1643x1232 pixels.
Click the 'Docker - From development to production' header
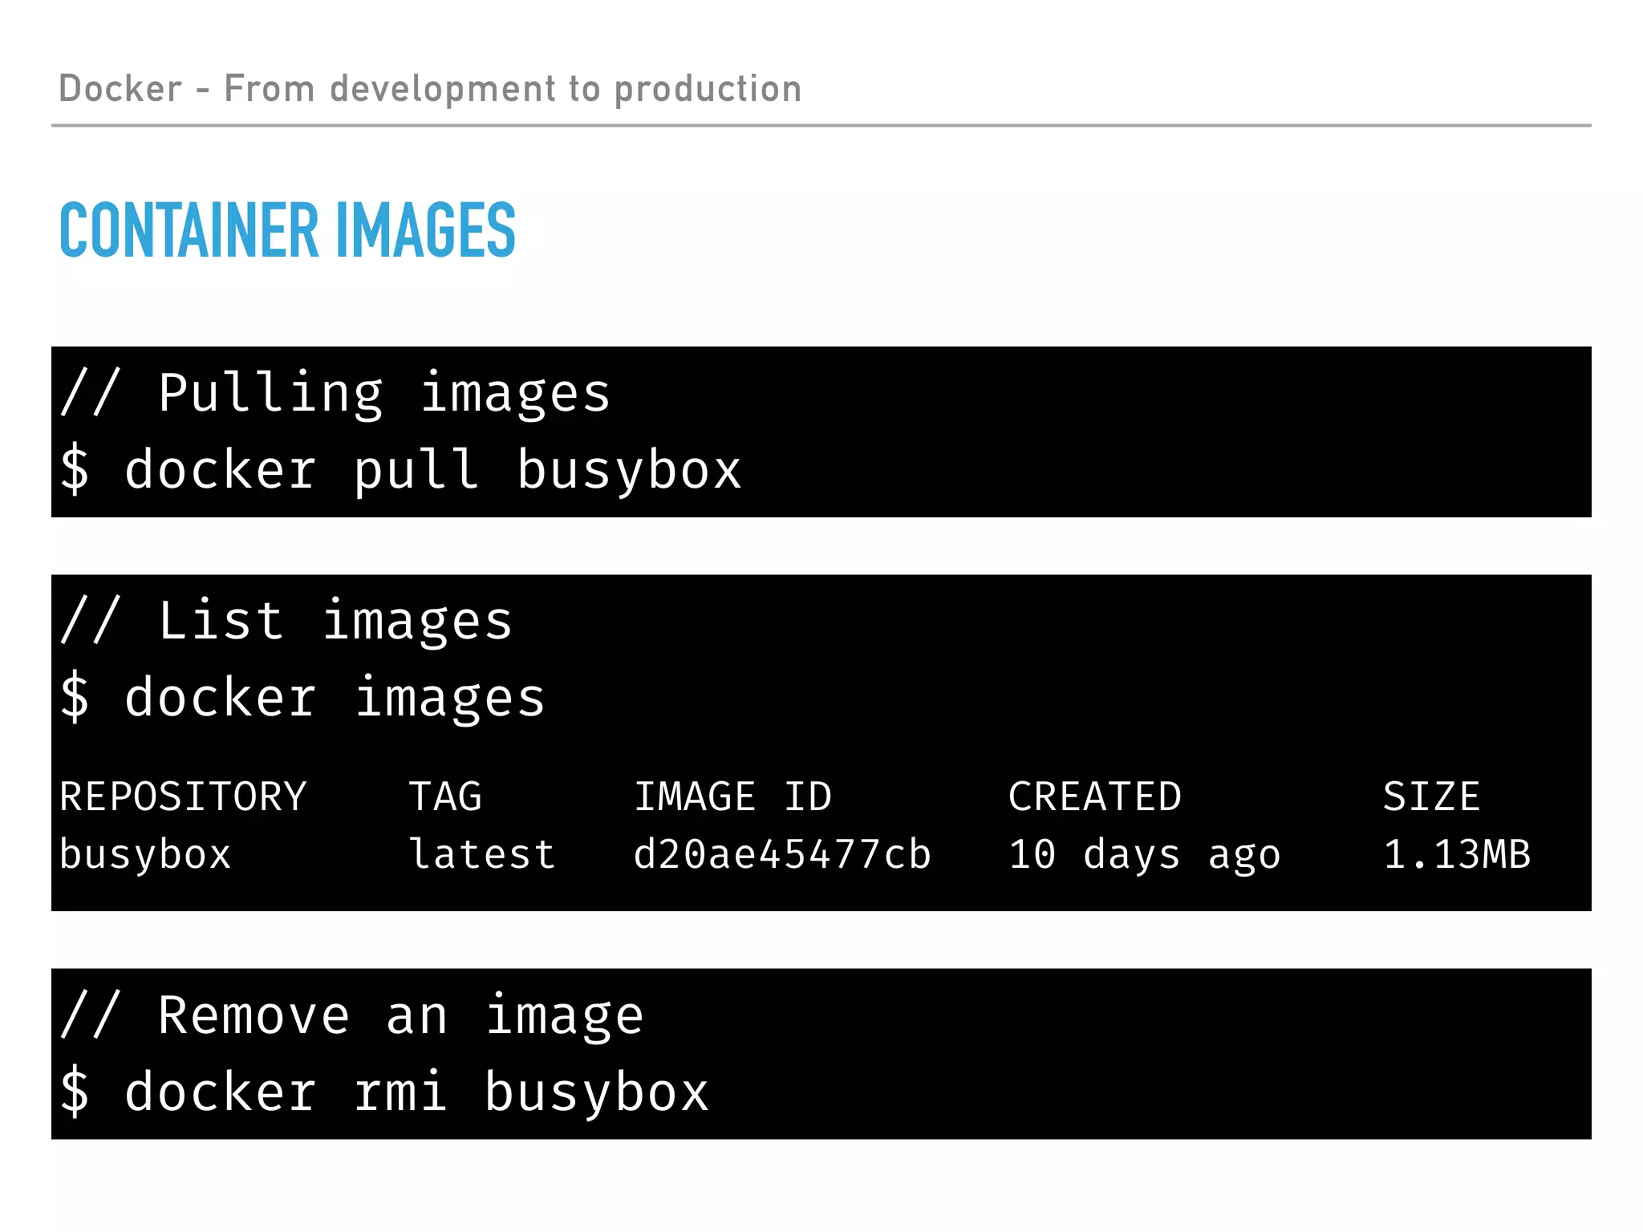(430, 89)
